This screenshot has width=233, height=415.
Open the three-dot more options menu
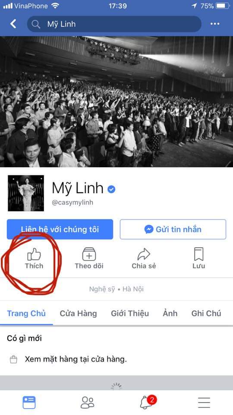(x=215, y=24)
